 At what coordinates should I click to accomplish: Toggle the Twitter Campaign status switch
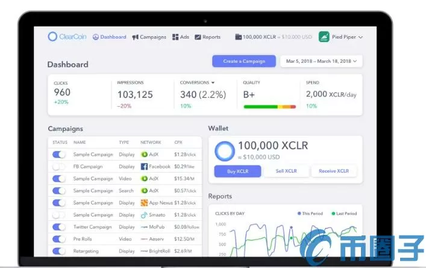point(59,227)
